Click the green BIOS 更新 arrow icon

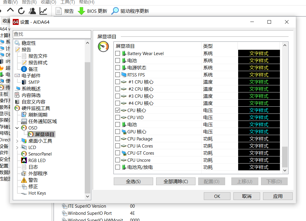coord(81,11)
